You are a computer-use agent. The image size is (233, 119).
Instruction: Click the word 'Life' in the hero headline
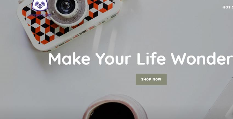click(151, 59)
